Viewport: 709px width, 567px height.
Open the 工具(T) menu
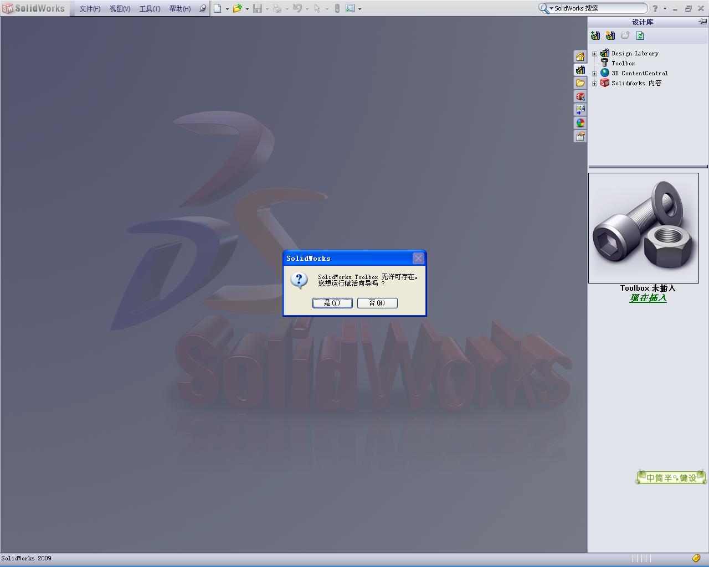tap(150, 9)
